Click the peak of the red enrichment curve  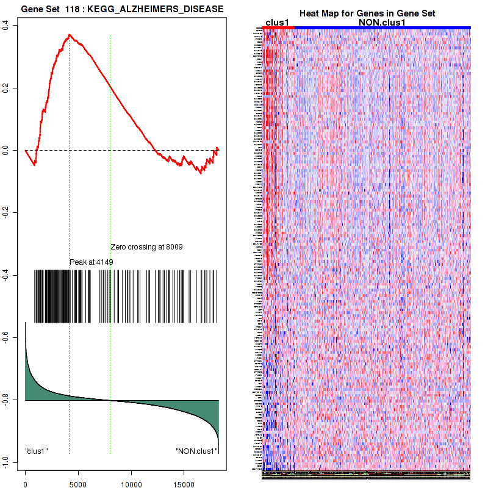70,35
